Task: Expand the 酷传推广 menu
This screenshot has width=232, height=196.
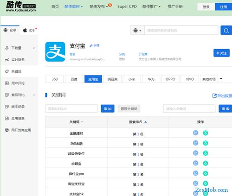Action: tap(151, 6)
